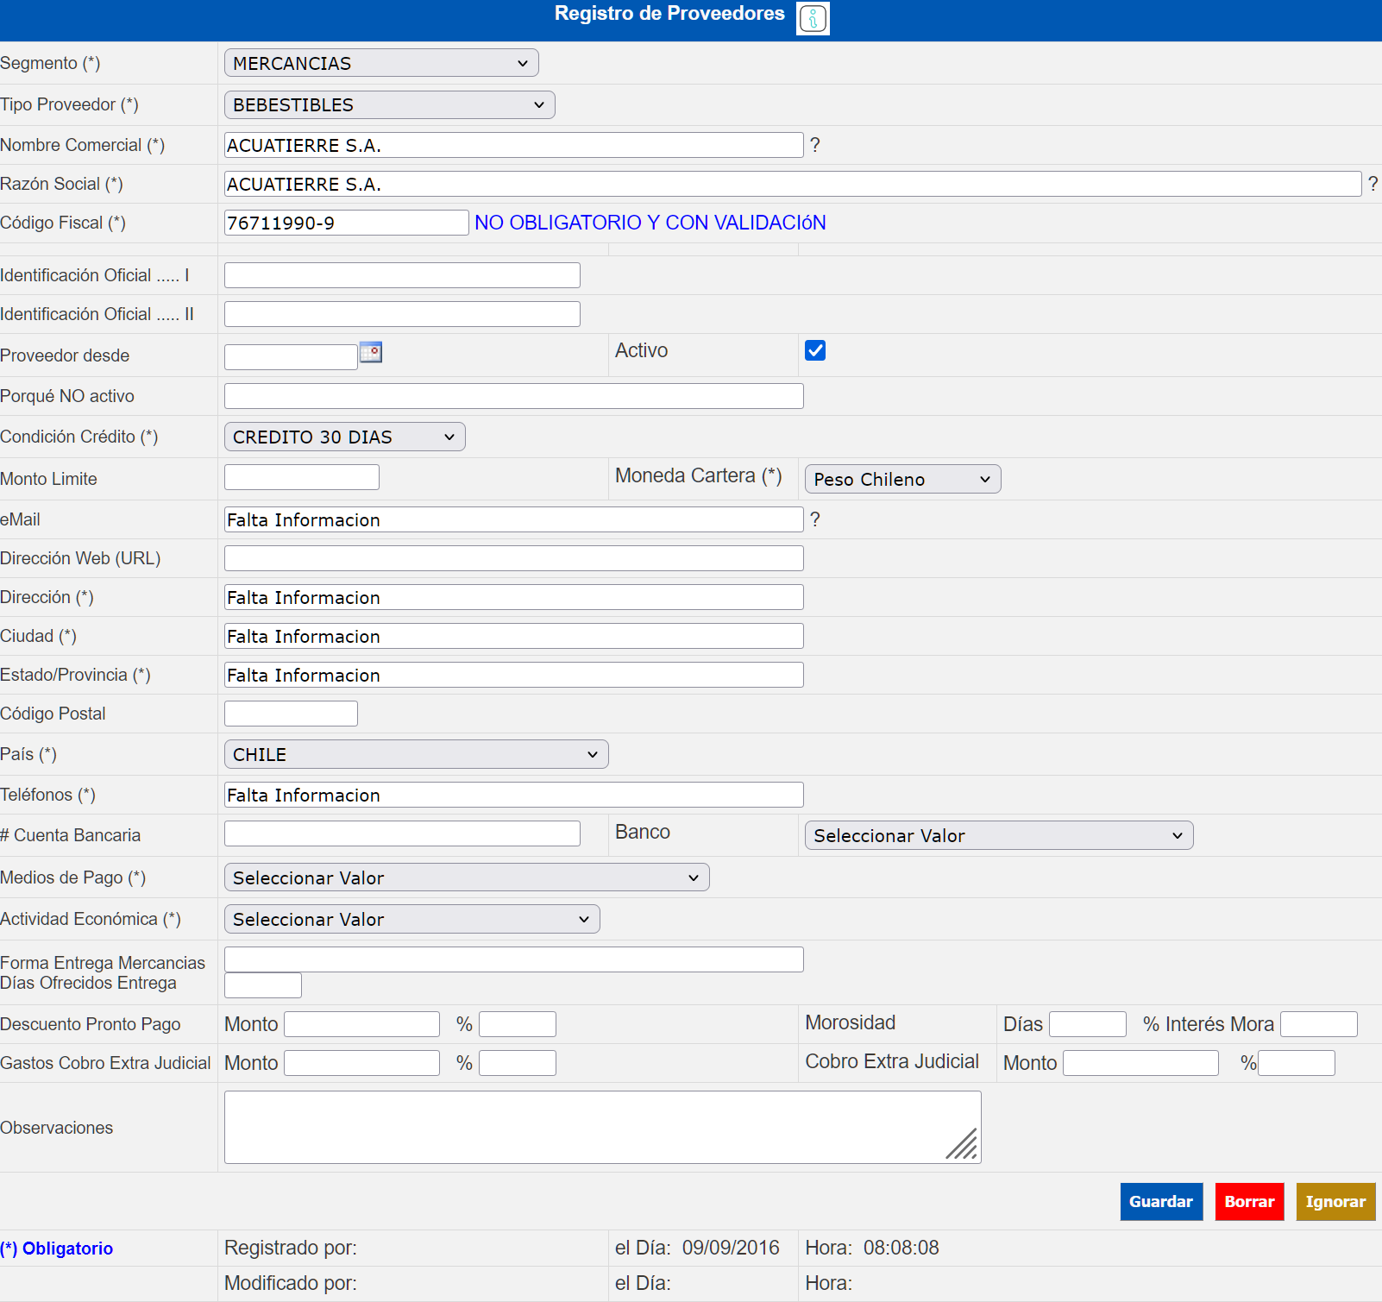Click the Forma Entrega Mercancias field
1382x1302 pixels.
coord(513,959)
